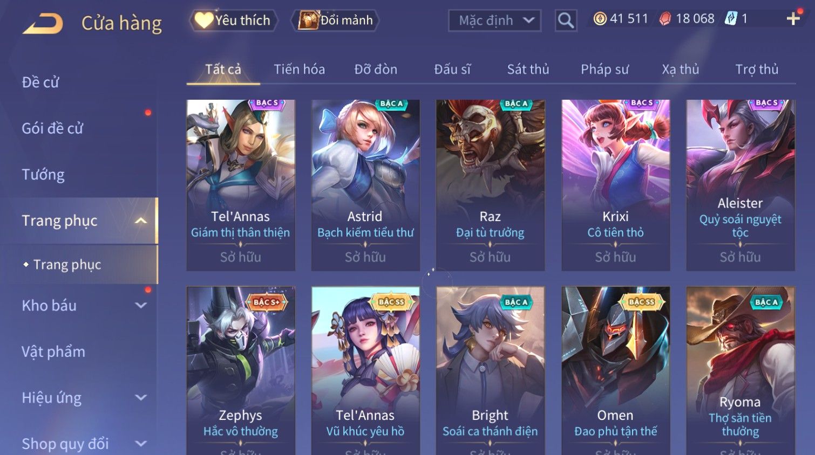Open the search magnifier icon
This screenshot has width=815, height=455.
(566, 20)
